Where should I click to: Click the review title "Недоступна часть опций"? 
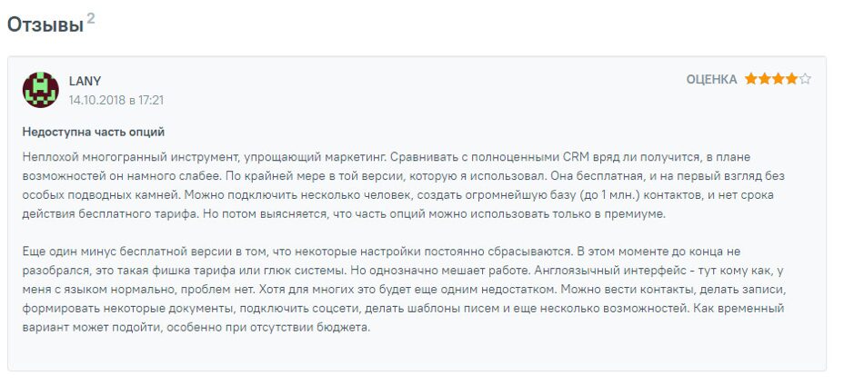pyautogui.click(x=93, y=132)
